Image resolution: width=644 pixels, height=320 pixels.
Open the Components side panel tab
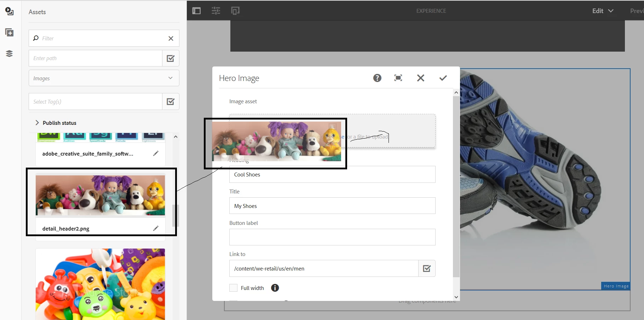coord(9,33)
